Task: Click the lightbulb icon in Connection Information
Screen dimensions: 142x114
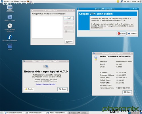Action: (x=96, y=58)
